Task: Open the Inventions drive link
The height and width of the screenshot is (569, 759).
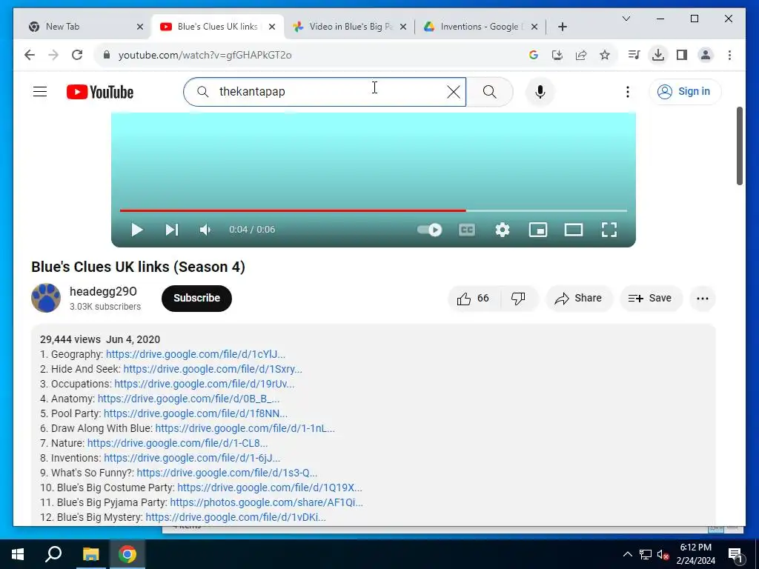Action: click(192, 458)
